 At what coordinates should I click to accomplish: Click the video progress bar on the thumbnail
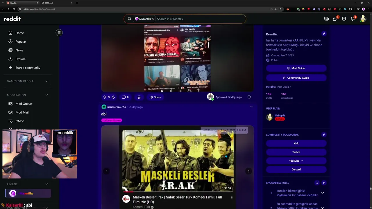(178, 192)
